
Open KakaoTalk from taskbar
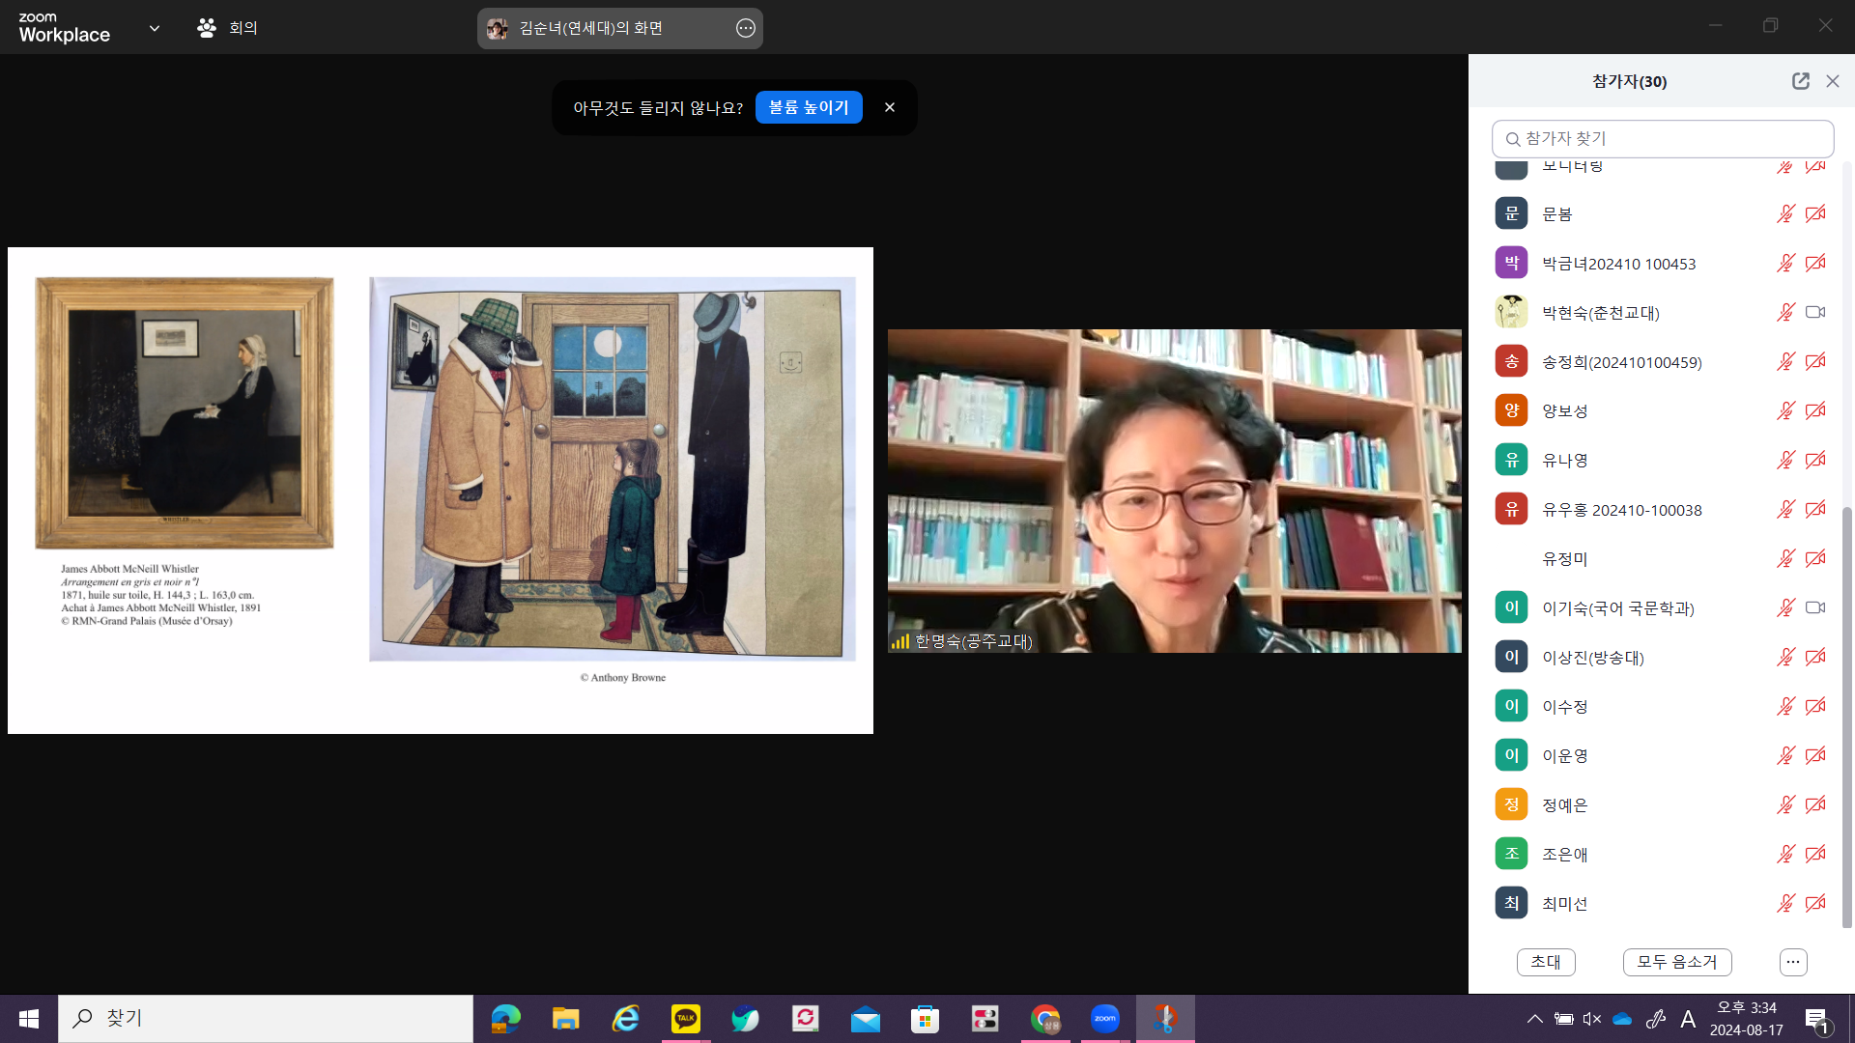click(x=685, y=1019)
